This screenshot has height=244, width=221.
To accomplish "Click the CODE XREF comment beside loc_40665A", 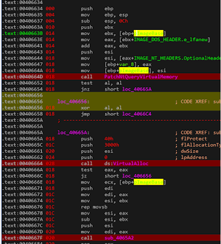I will tap(198, 132).
